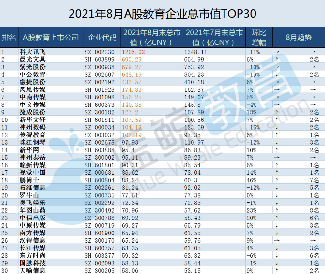Click the 7名 trend for 鹏博士
This screenshot has width=325, height=274.
pos(315,180)
